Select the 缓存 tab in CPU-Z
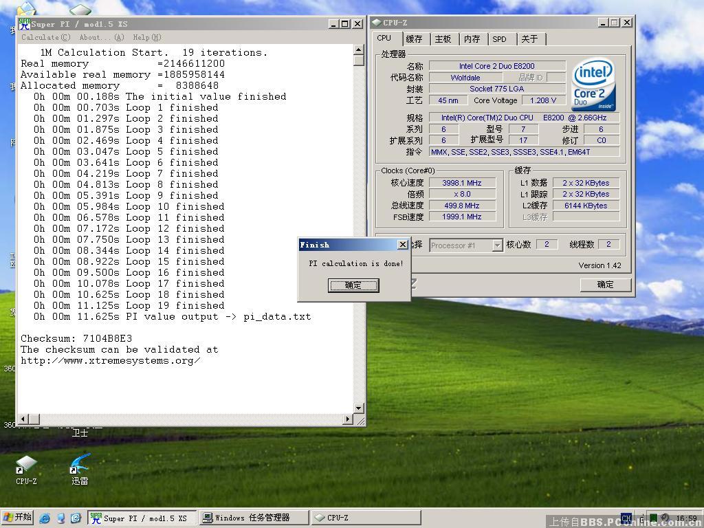 [415, 39]
